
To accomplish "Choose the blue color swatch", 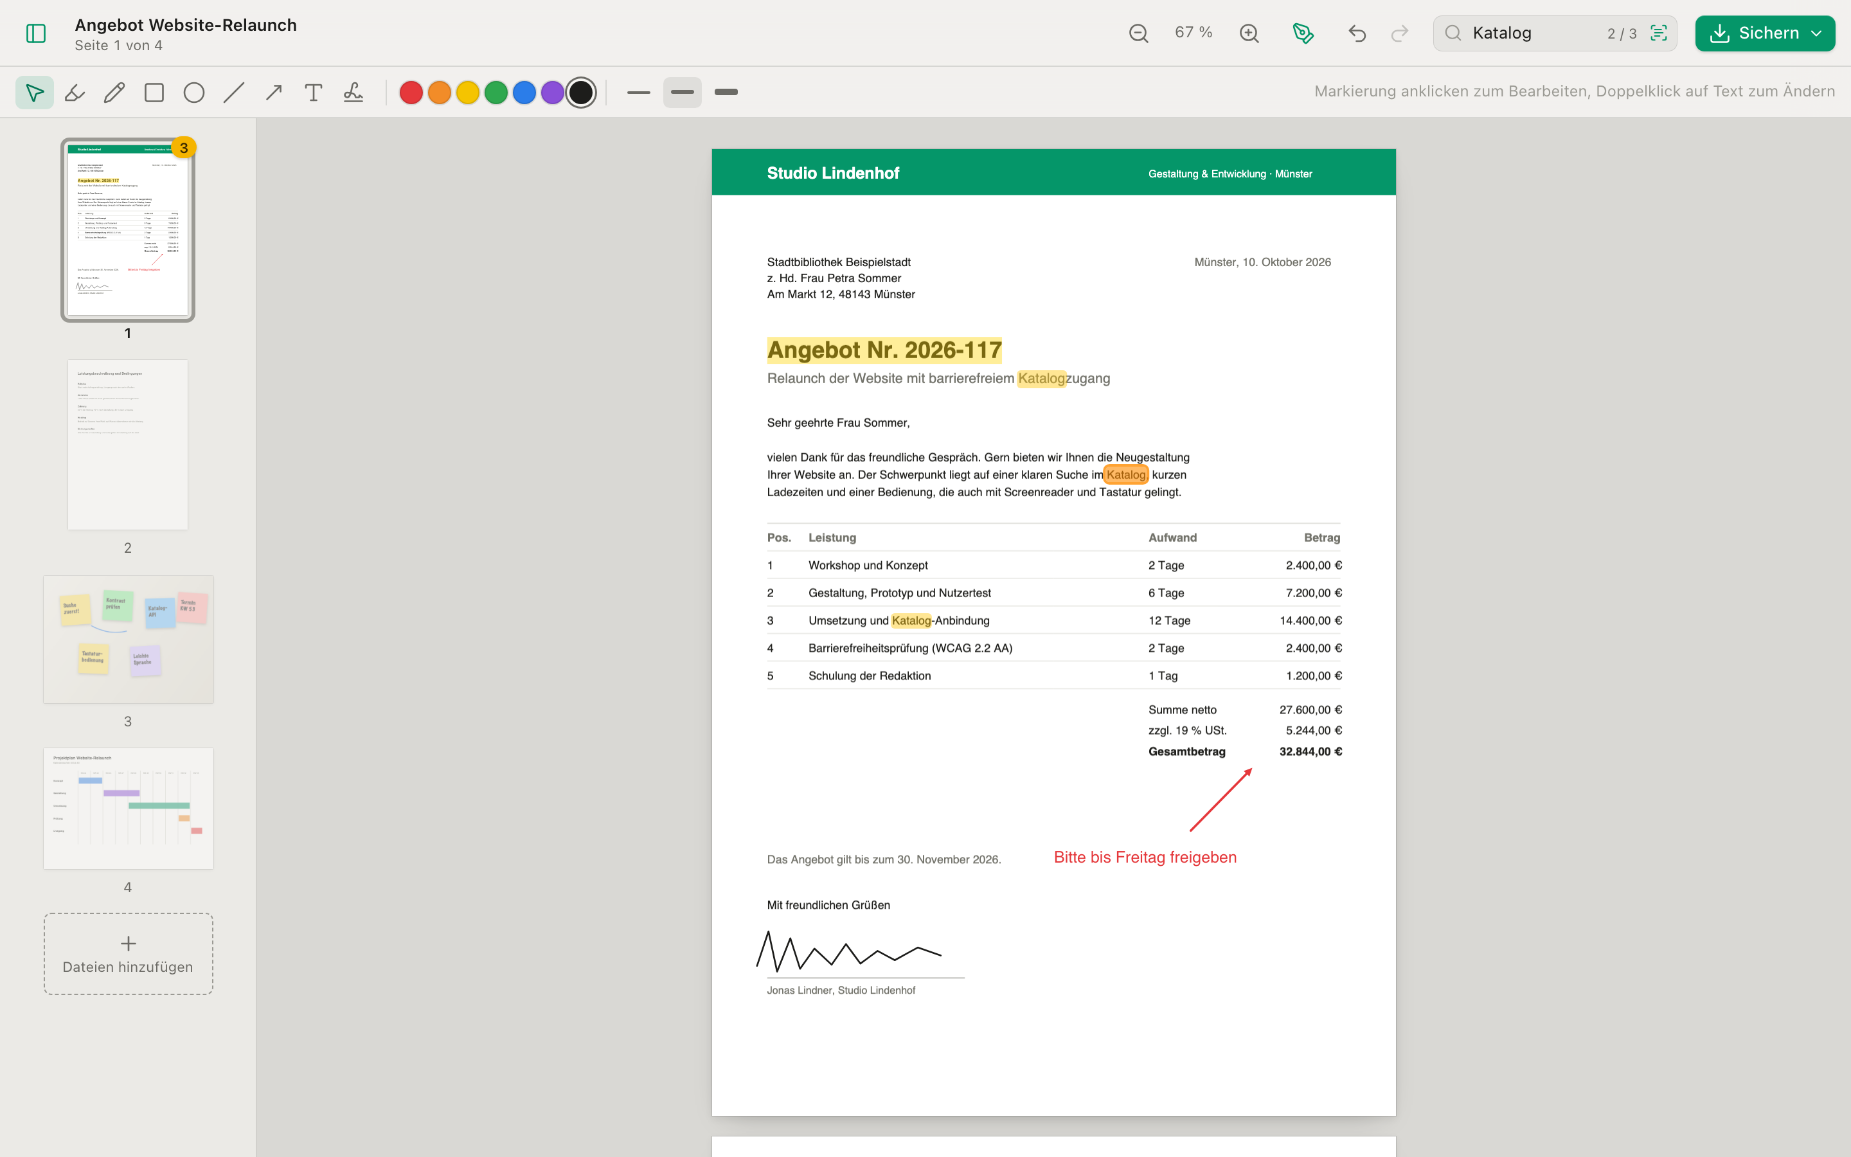I will 524,93.
